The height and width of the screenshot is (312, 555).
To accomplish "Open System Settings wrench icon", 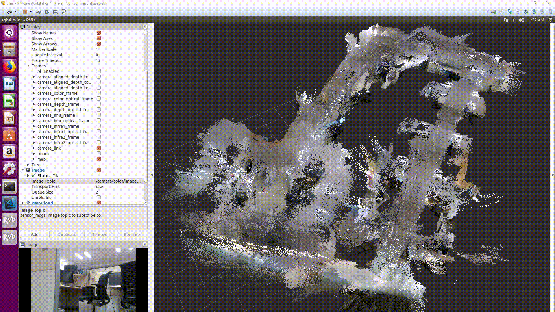I will (9, 169).
